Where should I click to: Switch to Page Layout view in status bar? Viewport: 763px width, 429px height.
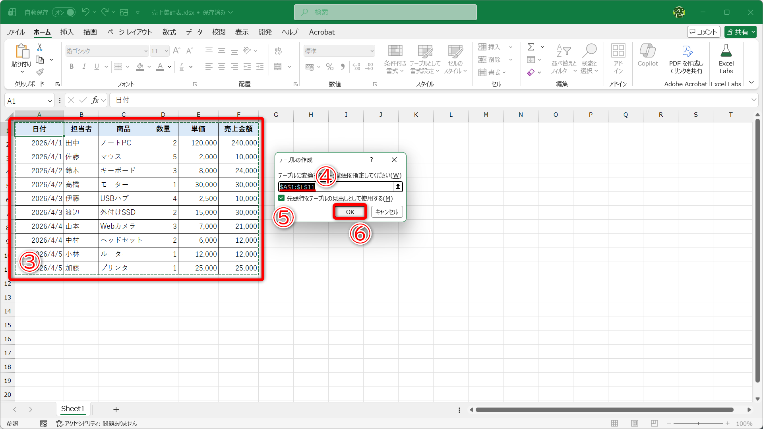coord(635,423)
